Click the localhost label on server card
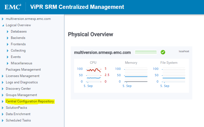 184,51
